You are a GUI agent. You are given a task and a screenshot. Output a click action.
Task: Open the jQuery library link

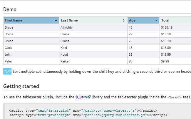pos(81,97)
